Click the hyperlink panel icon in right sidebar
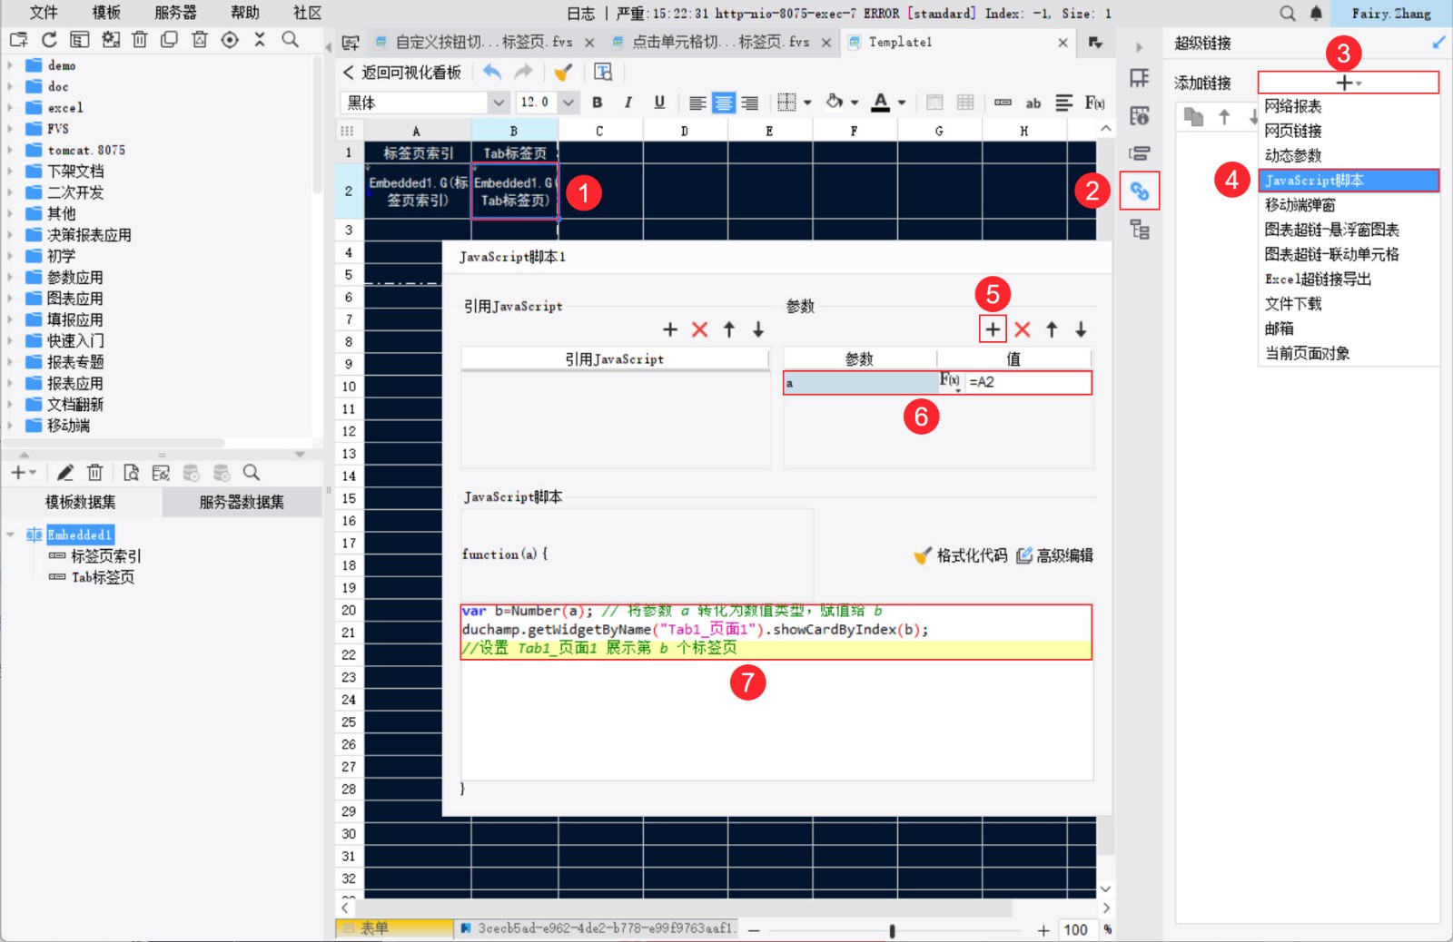Screen dimensions: 1453x942 1139,191
